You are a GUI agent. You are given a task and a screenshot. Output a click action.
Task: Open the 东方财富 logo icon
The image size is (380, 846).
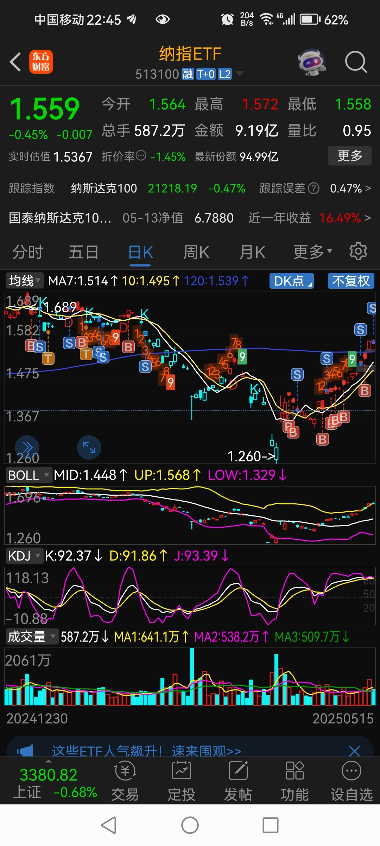41,62
